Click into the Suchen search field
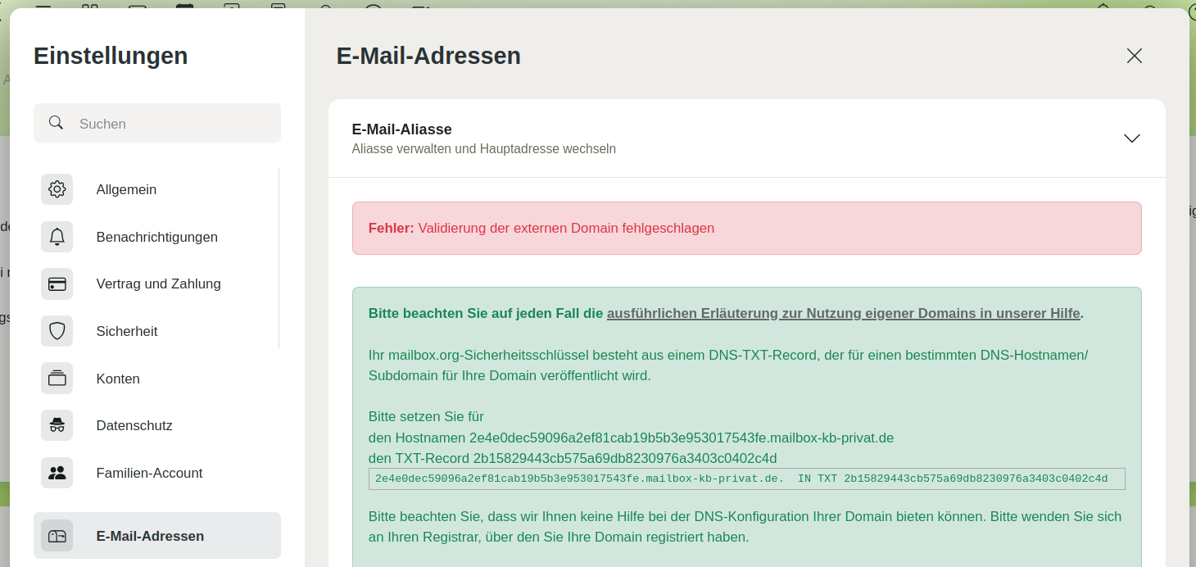 tap(172, 124)
